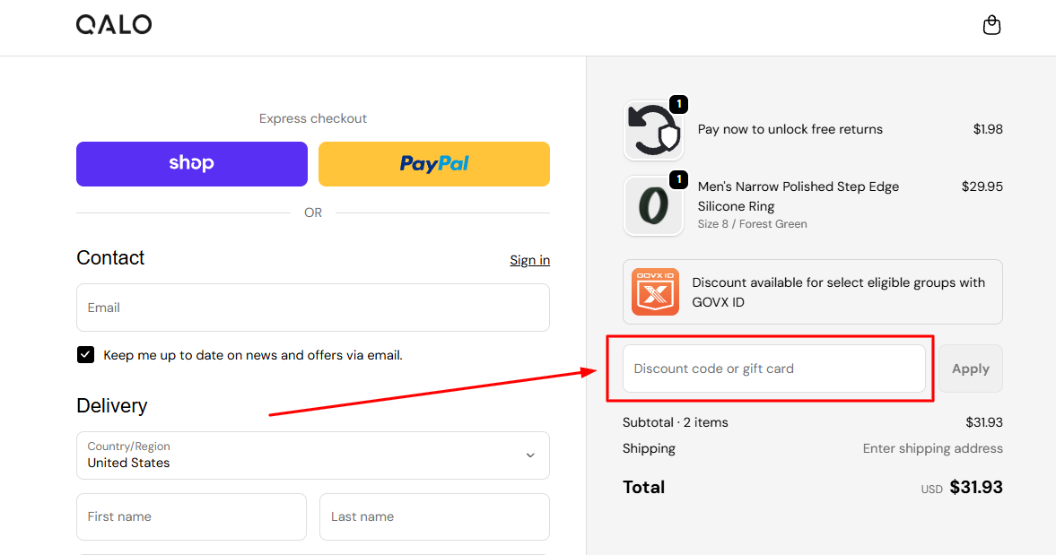Viewport: 1056px width, 555px height.
Task: Expand the United States region selector
Action: click(312, 455)
